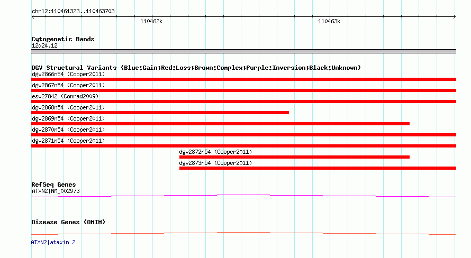Click the red bar of dgv2872n54
The image size is (471, 258).
(x=294, y=157)
